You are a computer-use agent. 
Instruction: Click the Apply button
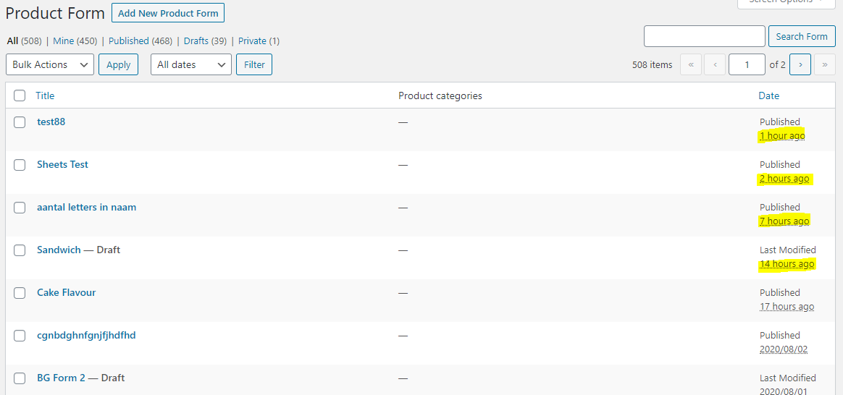118,64
